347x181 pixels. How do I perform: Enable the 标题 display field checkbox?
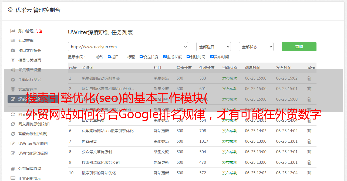point(125,57)
